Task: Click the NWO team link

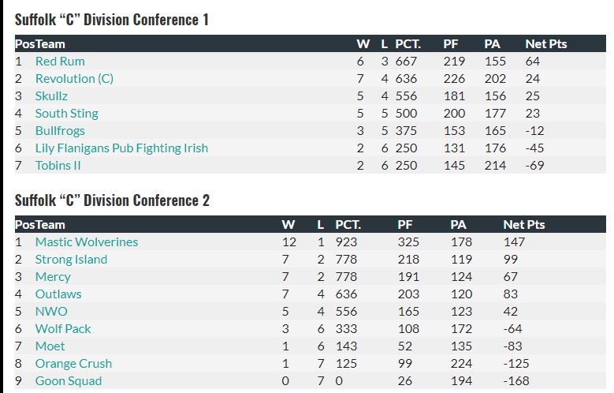Action: (x=51, y=312)
